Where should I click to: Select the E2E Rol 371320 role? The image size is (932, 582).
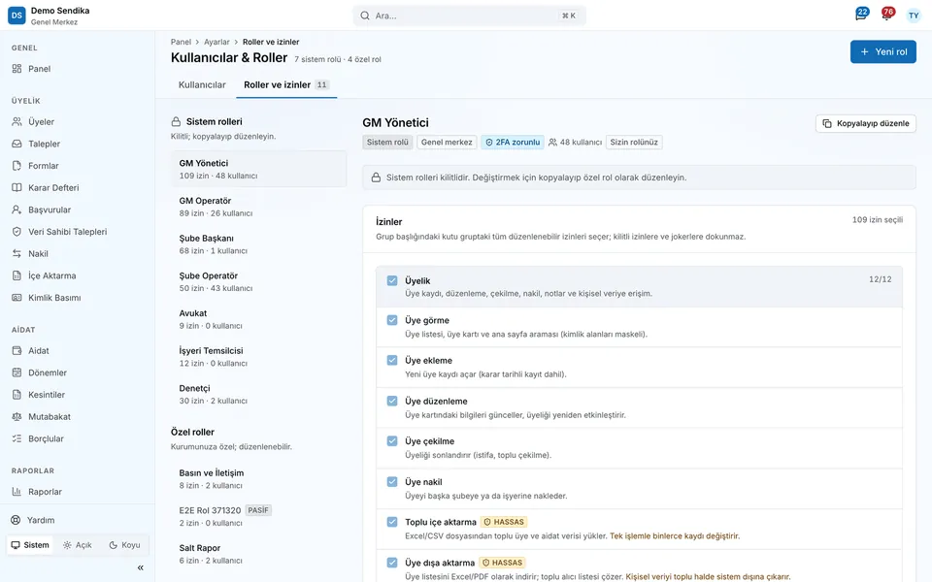pyautogui.click(x=258, y=516)
